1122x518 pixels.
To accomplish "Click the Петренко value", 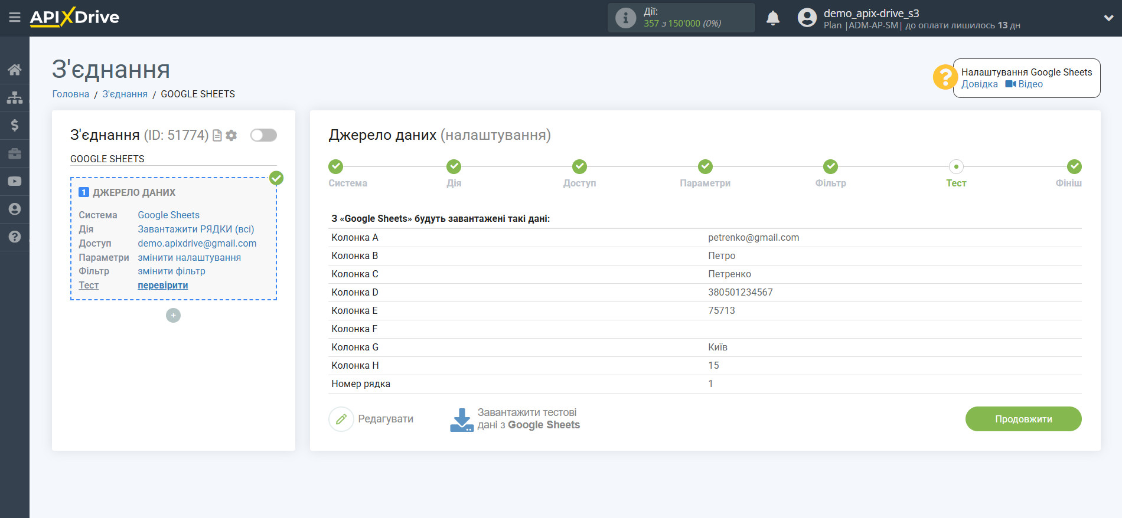I will (x=730, y=274).
